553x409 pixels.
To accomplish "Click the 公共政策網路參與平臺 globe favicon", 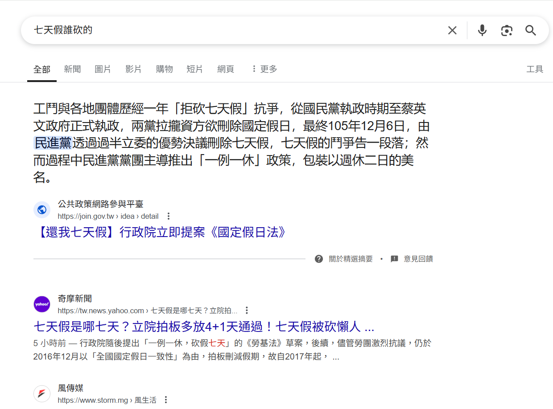I will (x=42, y=209).
